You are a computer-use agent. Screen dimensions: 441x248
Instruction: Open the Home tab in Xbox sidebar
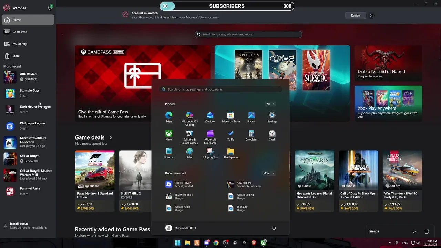pos(28,20)
